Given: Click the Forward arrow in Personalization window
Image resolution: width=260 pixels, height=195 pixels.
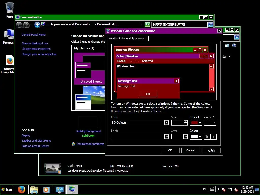Looking at the screenshot, I should click(26, 25).
